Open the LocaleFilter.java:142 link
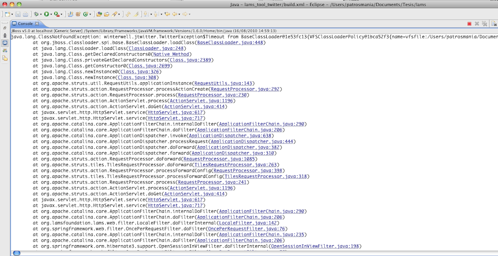 [x=248, y=223]
